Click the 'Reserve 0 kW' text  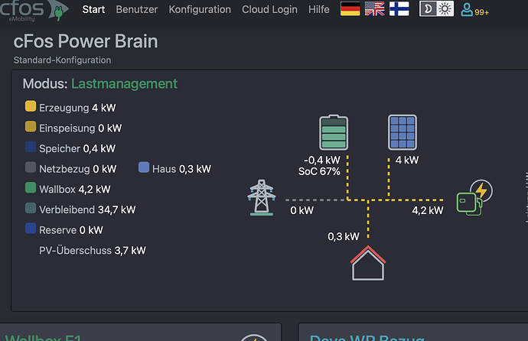tap(71, 230)
